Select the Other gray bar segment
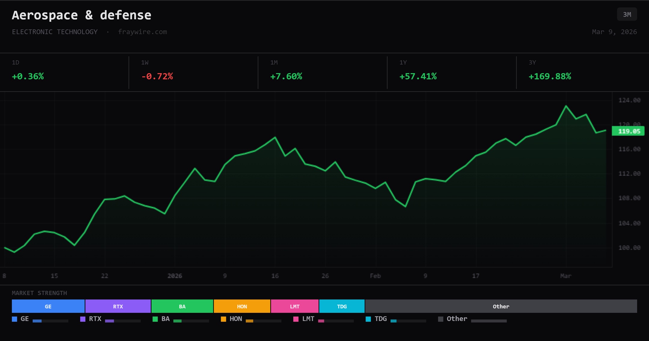Screen dimensions: 649x341 501,306
